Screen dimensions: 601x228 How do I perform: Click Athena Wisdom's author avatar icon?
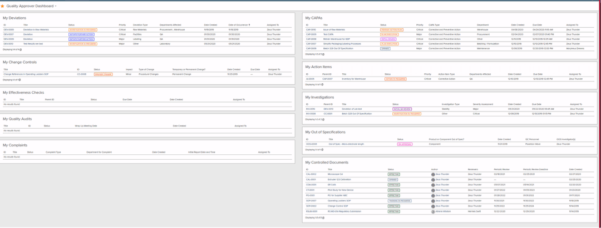point(433,211)
